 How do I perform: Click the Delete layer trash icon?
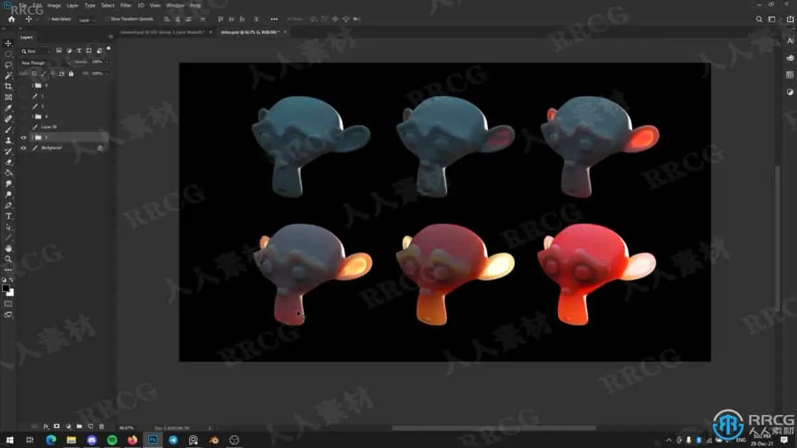click(102, 425)
